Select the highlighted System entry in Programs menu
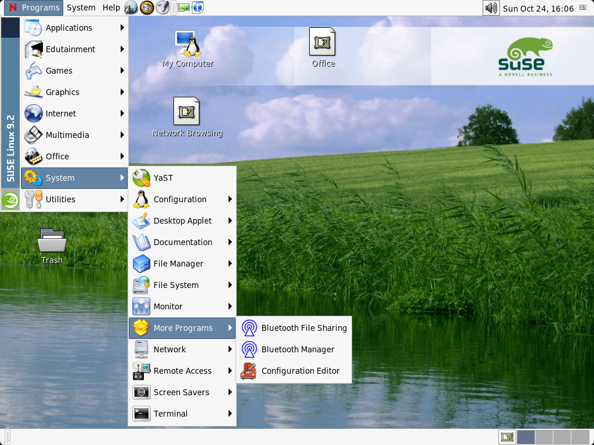The image size is (594, 445). pyautogui.click(x=74, y=178)
